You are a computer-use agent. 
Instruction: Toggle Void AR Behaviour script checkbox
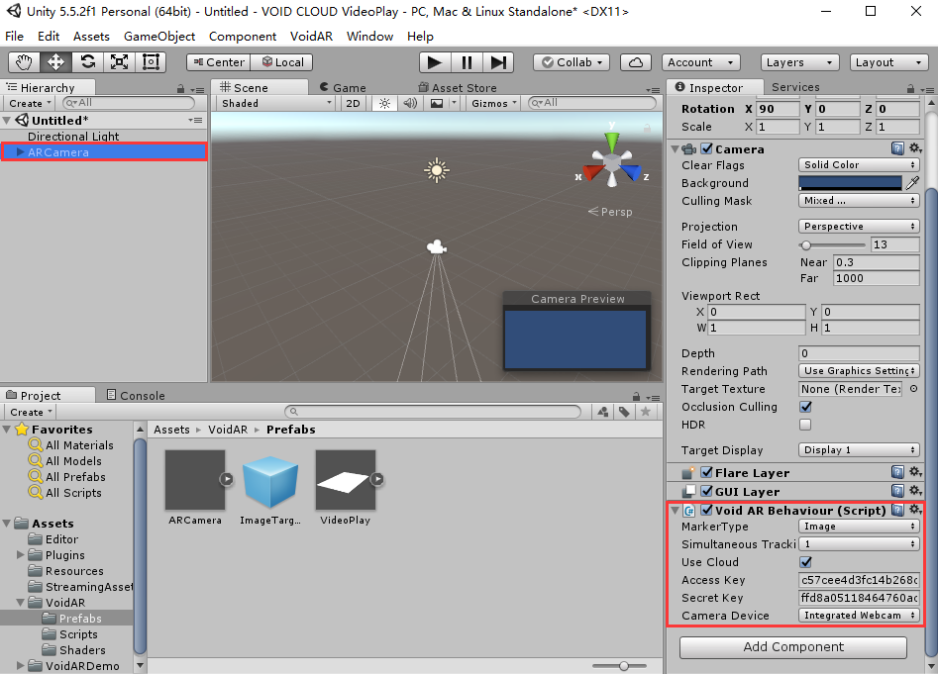(x=707, y=511)
